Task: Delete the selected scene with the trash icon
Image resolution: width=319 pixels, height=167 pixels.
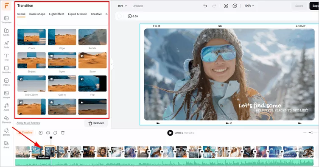Action: tap(63, 133)
